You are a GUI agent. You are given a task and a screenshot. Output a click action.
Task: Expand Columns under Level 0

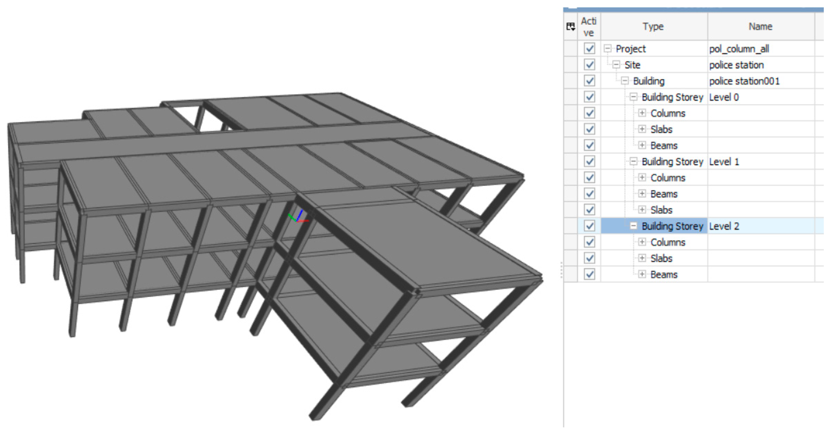point(642,113)
